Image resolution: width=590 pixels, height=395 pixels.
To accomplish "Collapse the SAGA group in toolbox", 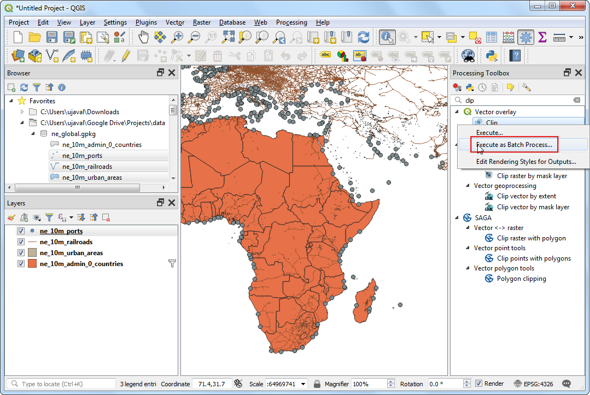I will pyautogui.click(x=458, y=217).
